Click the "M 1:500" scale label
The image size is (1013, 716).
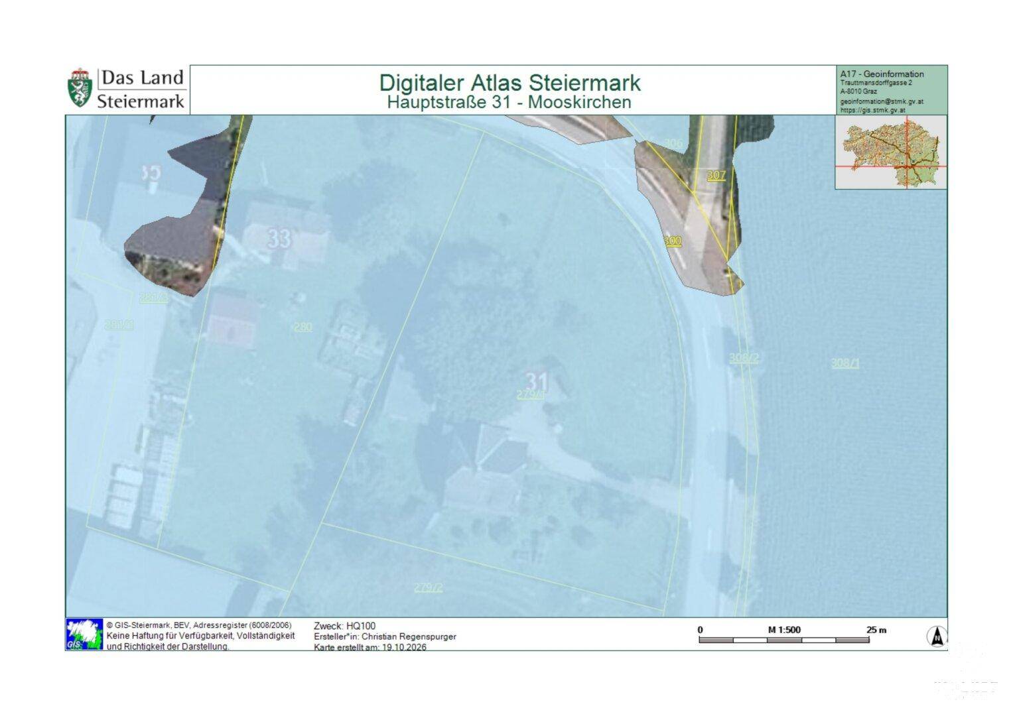784,630
